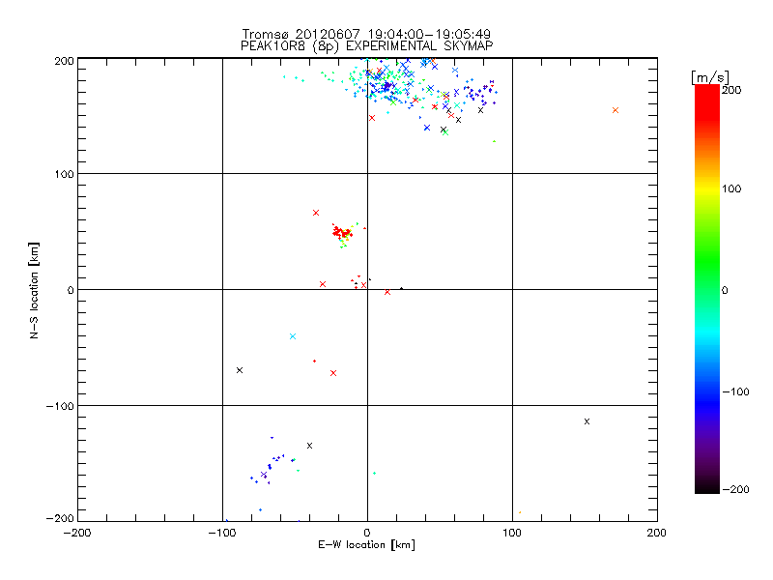
Task: Click the red X marker above the red cluster
Action: (316, 213)
